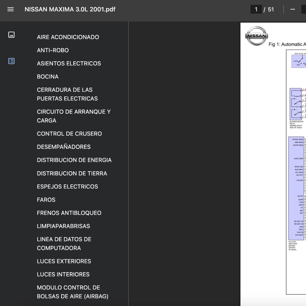Open FAROS bookmark

click(46, 200)
